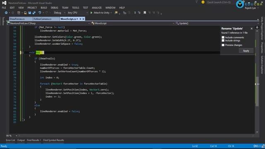Image resolution: width=265 pixels, height=149 pixels.
Task: Open the BUILD menu
Action: [44, 8]
